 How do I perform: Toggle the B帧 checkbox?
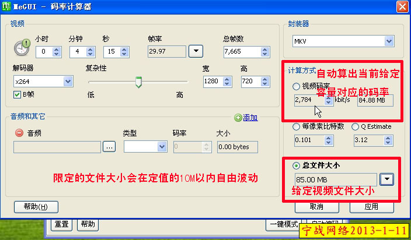[17, 94]
